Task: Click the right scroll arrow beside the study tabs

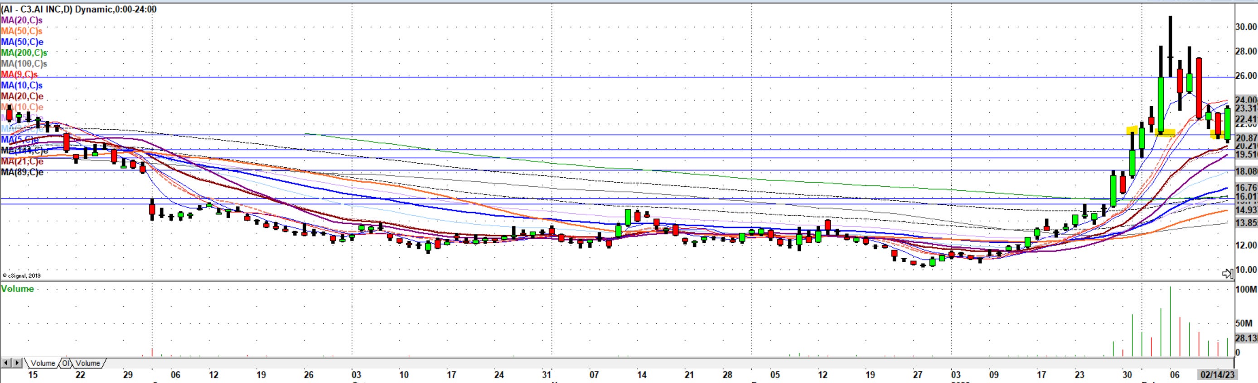Action: [x=17, y=363]
